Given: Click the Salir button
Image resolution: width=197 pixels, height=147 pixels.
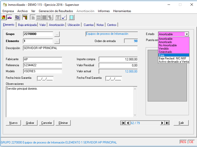Looking at the screenshot, I should (x=181, y=123).
